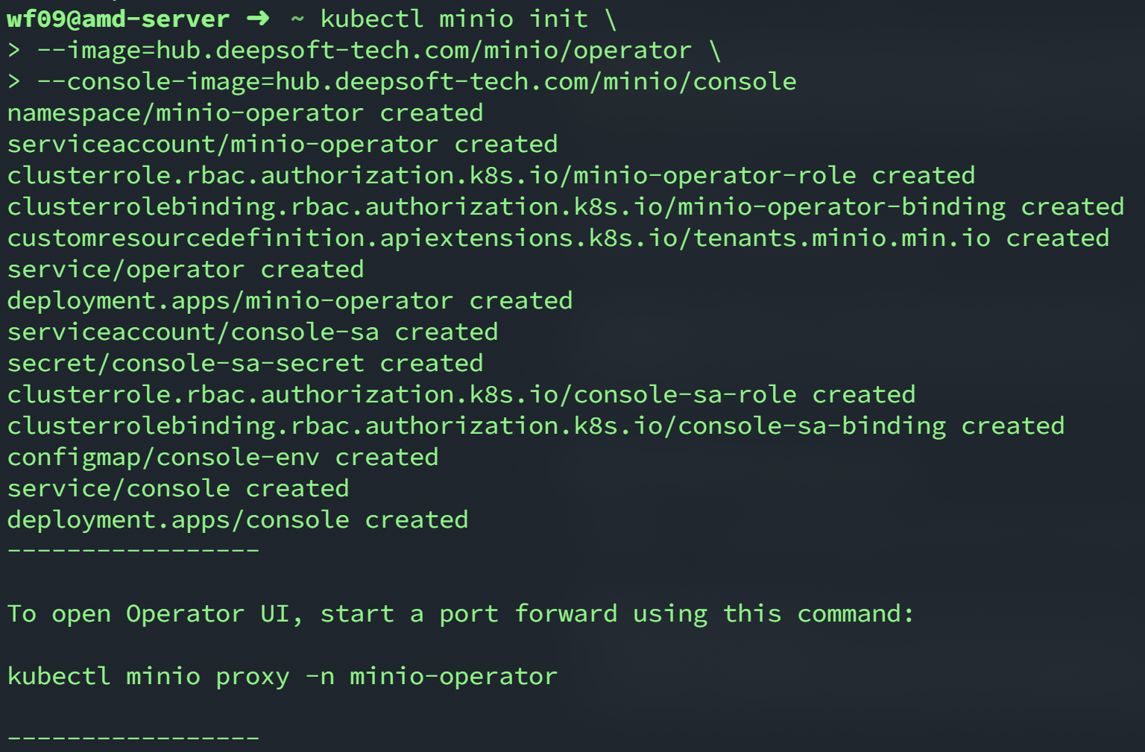The width and height of the screenshot is (1145, 752).
Task: Click the minio-operator-binding clusterrolebinding line
Action: 566,207
